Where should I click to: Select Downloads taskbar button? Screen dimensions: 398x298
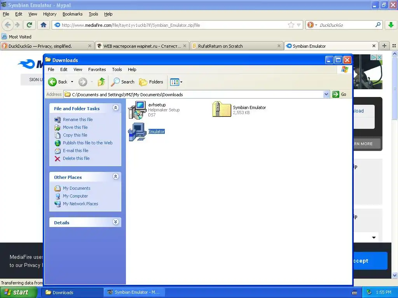click(72, 293)
